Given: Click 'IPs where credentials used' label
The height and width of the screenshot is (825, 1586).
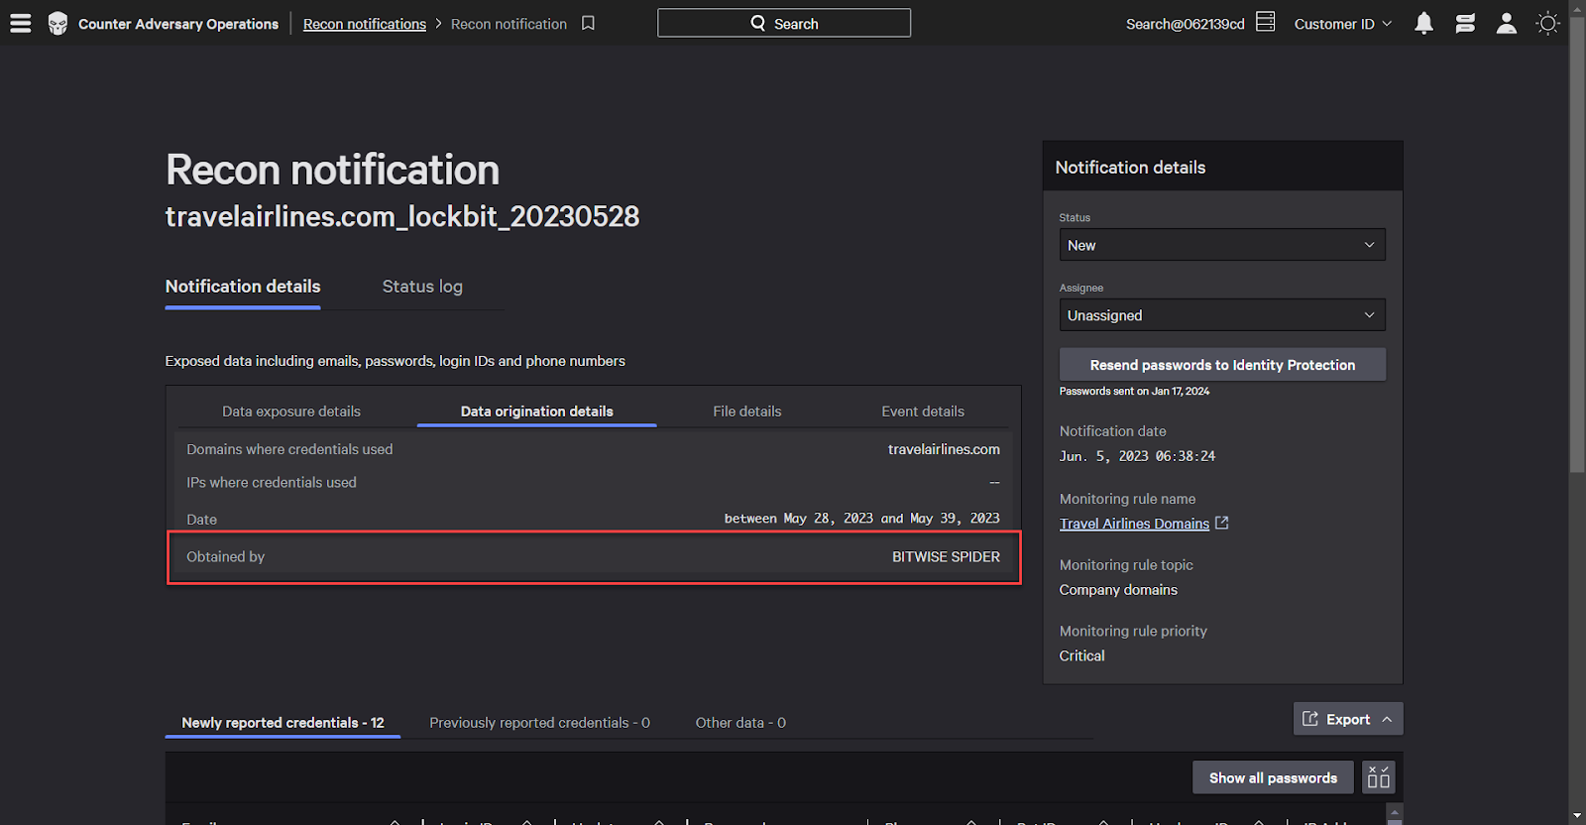Looking at the screenshot, I should (272, 483).
